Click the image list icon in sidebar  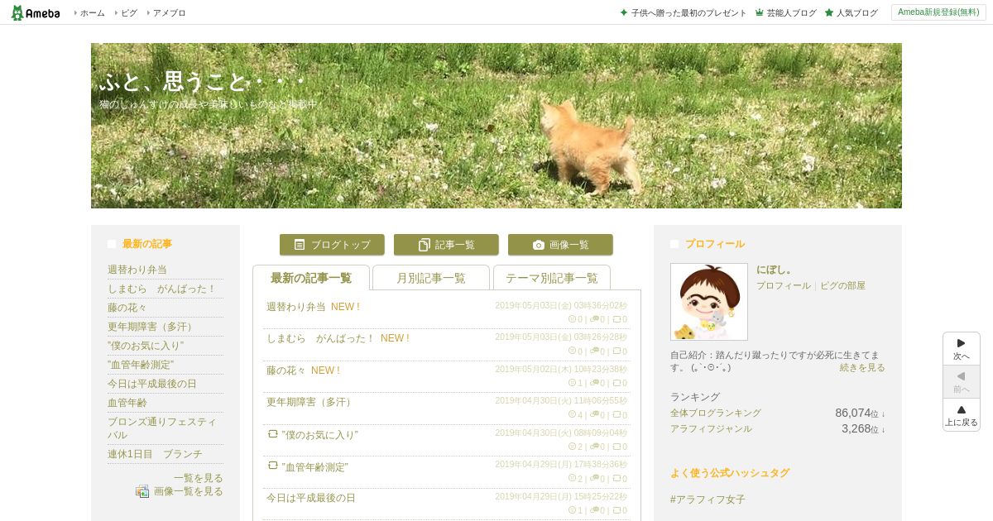pyautogui.click(x=142, y=491)
